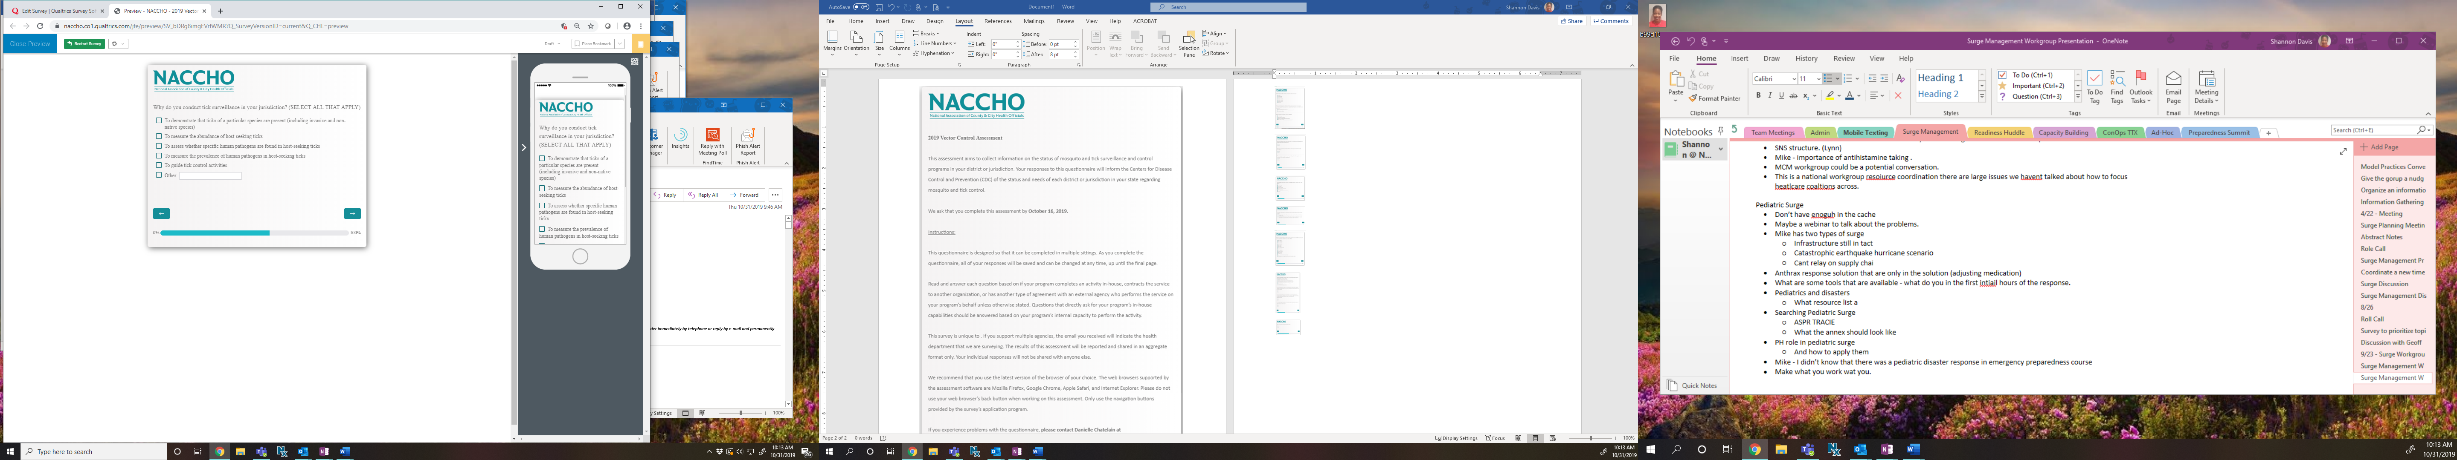Click the survey next arrow button

(352, 213)
